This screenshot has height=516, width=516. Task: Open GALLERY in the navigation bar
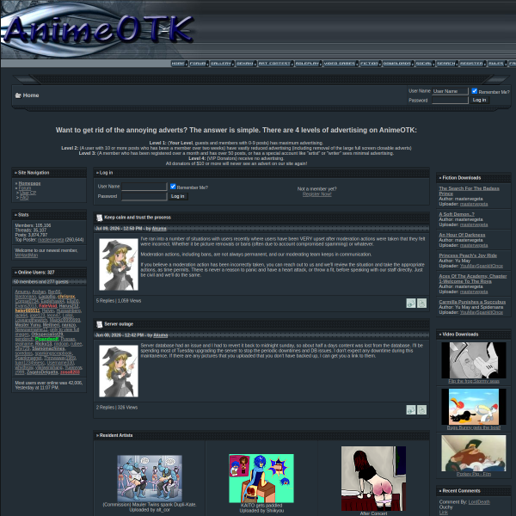point(222,64)
